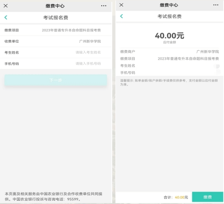This screenshot has height=204, width=224.
Task: Select the 缴费项目 row on left screen
Action: (x=56, y=30)
